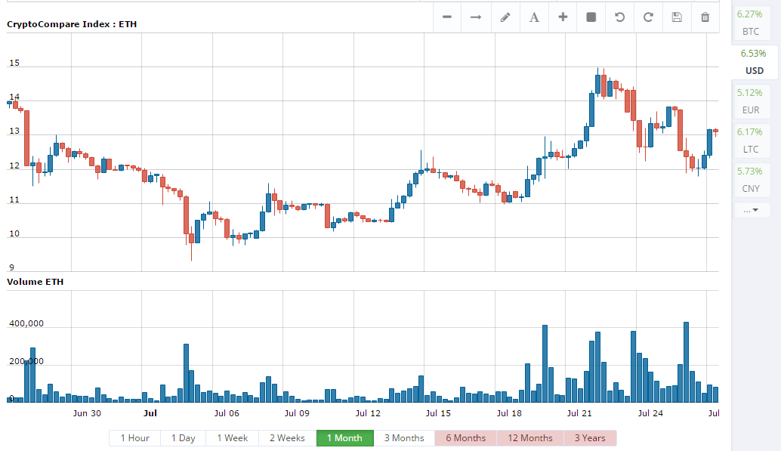The width and height of the screenshot is (781, 451).
Task: Click the 15 price axis label
Action: pos(14,63)
